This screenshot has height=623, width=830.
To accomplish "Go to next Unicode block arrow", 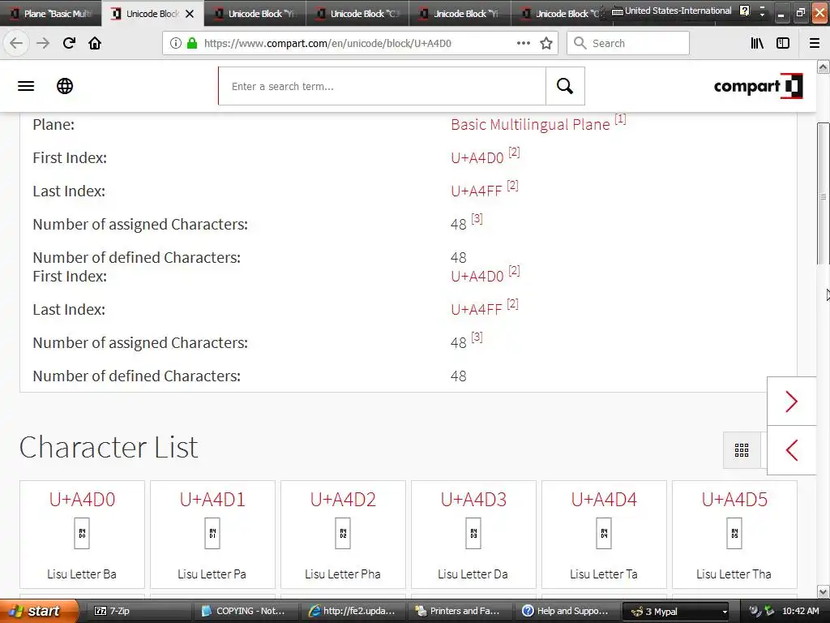I will coord(791,401).
